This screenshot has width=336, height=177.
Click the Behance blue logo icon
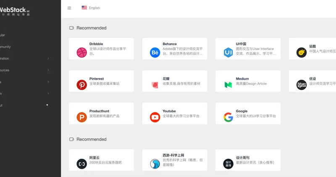click(155, 53)
